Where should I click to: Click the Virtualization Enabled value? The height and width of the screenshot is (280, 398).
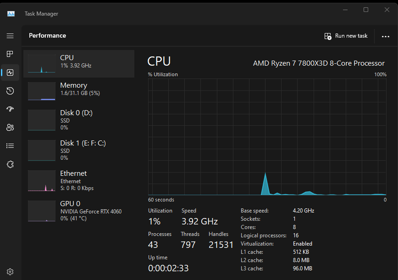[303, 244]
